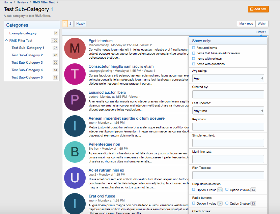
Task: Click the orange Add item button
Action: [x=258, y=9]
